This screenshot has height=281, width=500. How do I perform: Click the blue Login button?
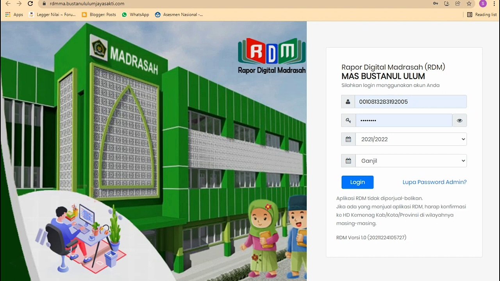[357, 182]
